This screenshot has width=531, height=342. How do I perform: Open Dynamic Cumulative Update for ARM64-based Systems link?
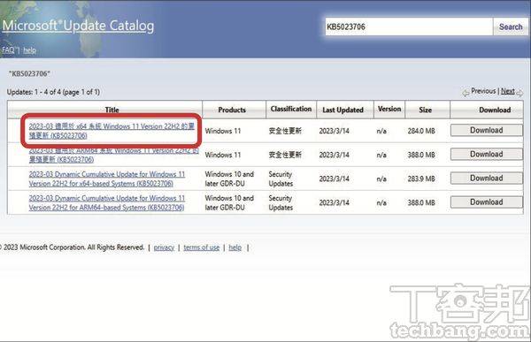tap(107, 203)
